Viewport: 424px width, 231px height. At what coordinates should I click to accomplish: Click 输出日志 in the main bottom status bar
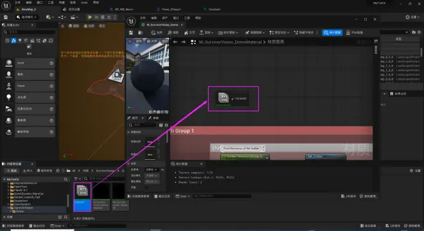pos(37,226)
